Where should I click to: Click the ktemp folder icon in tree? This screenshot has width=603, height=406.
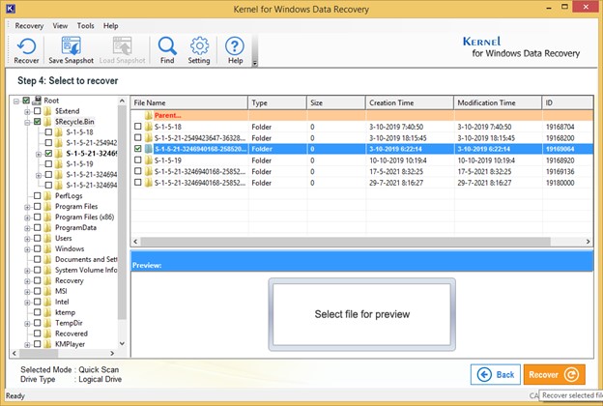click(47, 312)
